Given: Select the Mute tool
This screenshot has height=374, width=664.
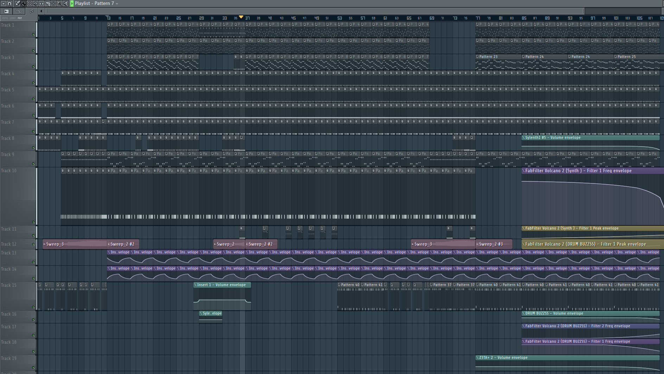Looking at the screenshot, I should click(36, 4).
